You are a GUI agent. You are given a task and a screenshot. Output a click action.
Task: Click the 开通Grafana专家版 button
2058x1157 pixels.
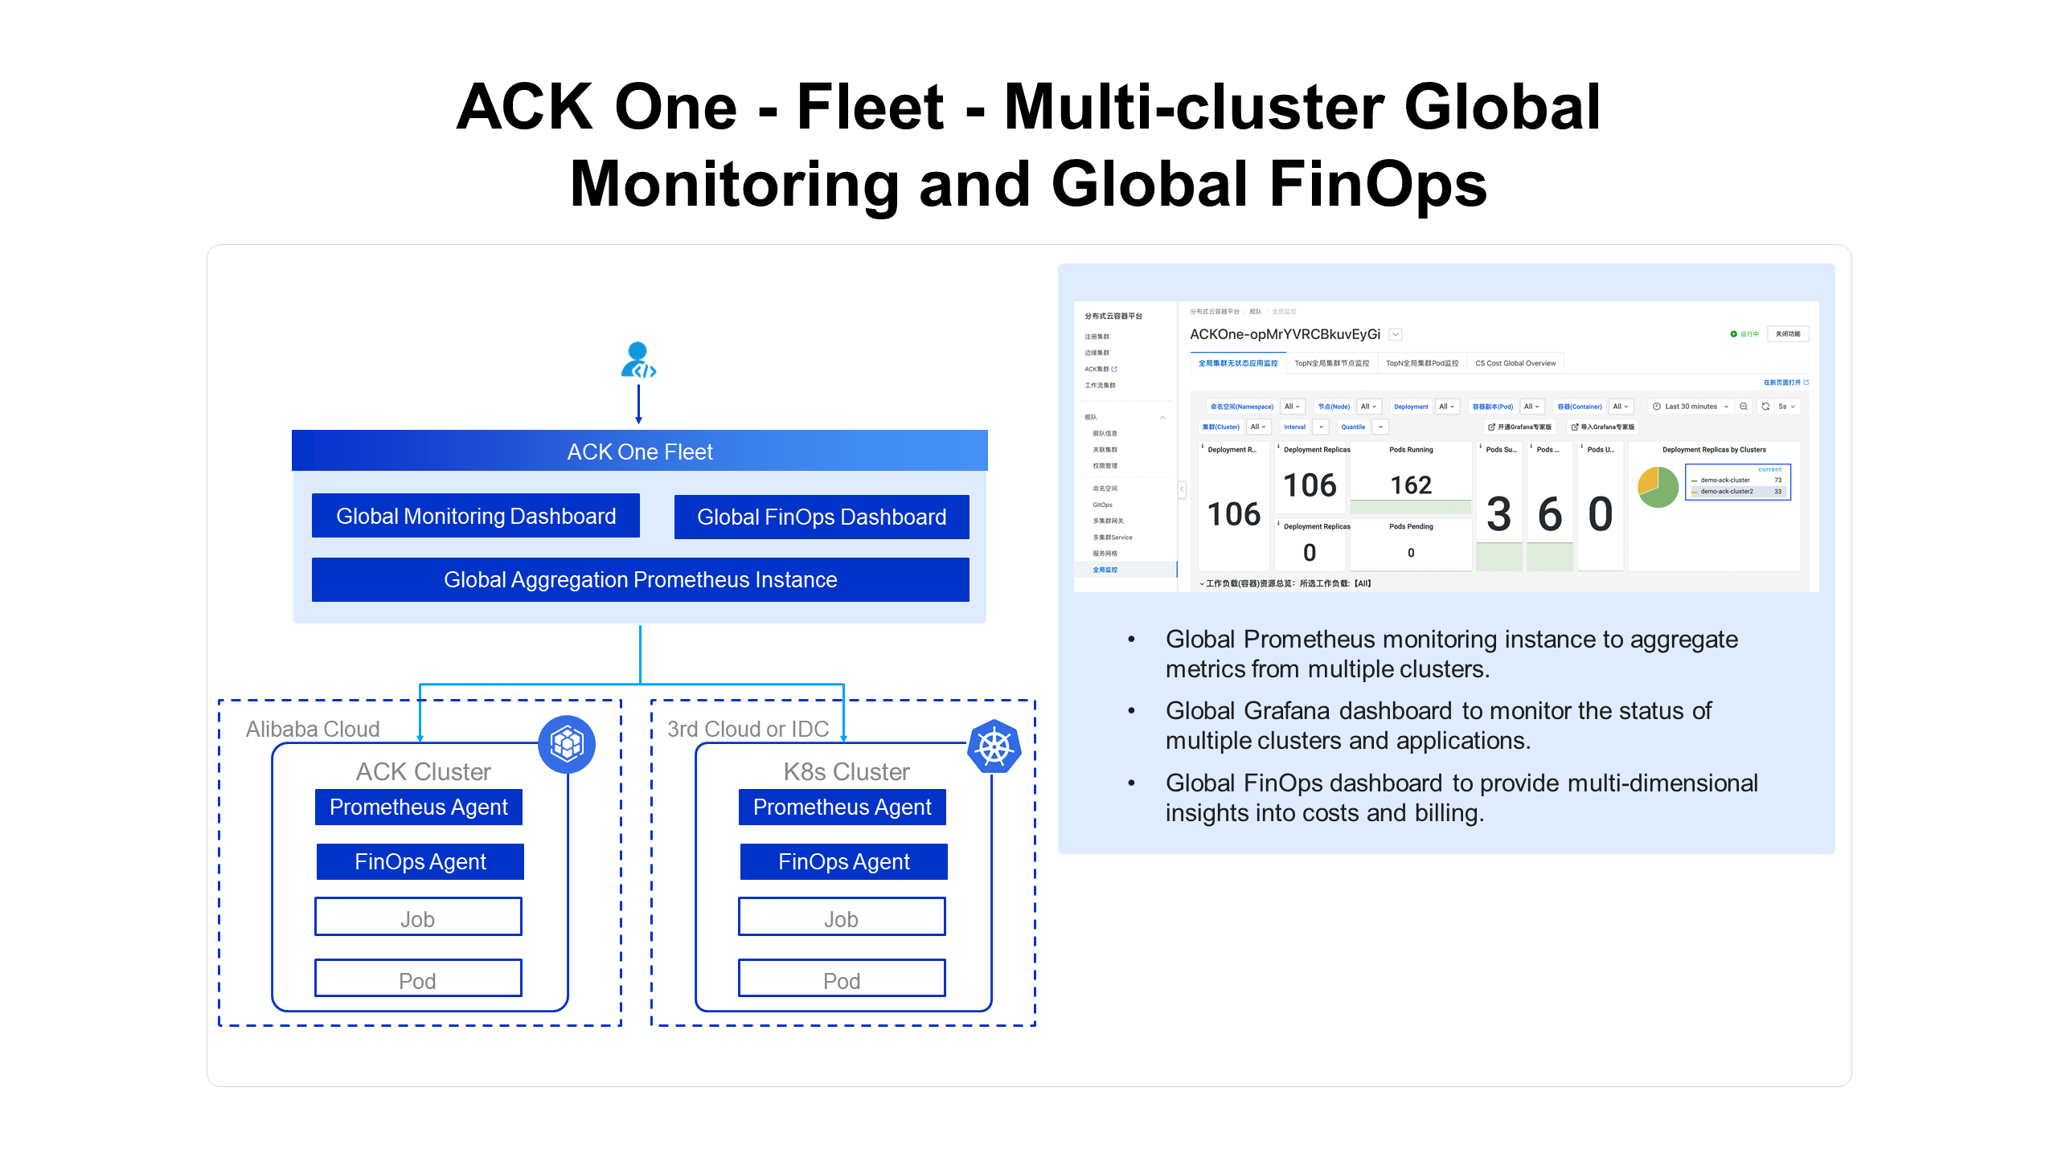(x=1519, y=427)
